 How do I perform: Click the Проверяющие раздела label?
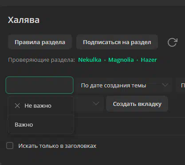[41, 60]
